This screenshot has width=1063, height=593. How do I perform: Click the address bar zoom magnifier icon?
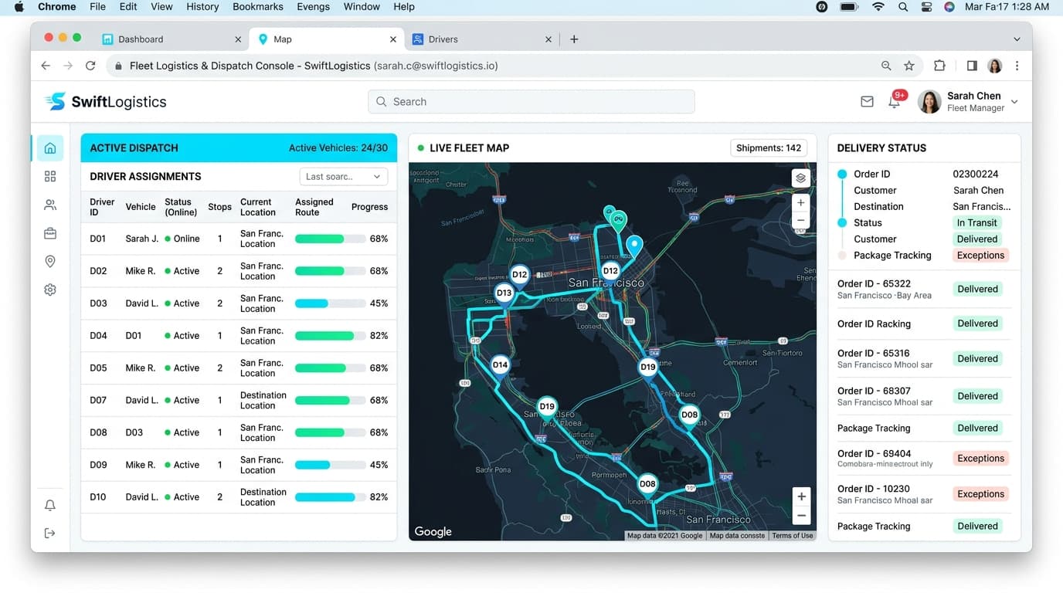(886, 66)
